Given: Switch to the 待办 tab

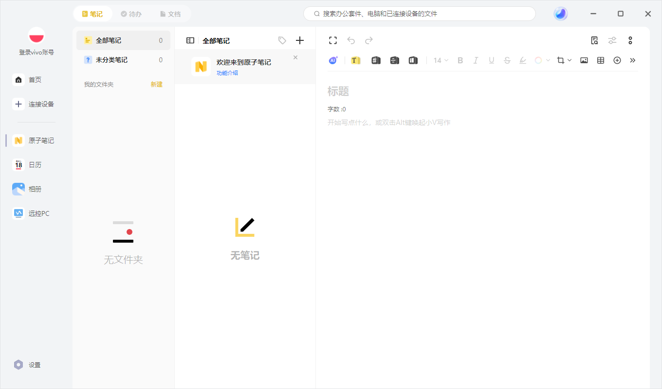Looking at the screenshot, I should click(x=131, y=14).
